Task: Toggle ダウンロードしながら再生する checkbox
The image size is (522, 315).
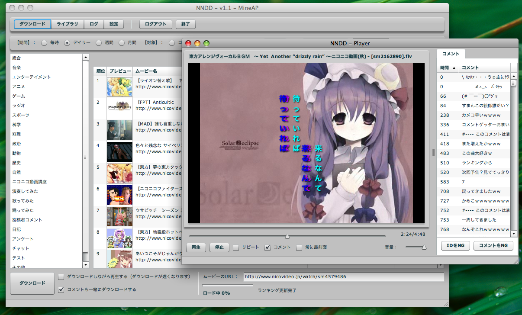Action: 61,276
